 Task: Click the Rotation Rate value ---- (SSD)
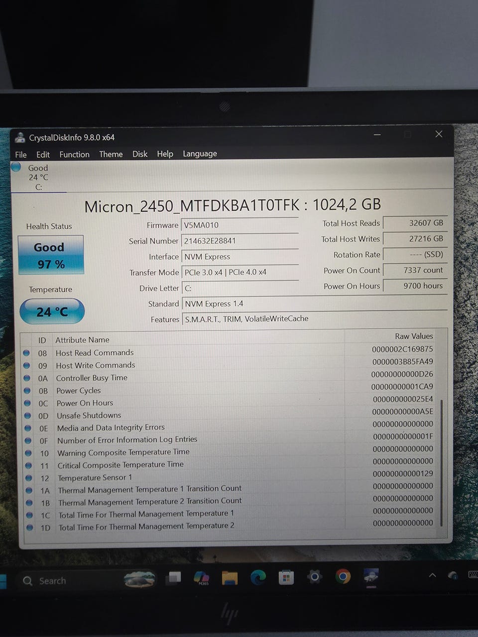click(x=415, y=254)
